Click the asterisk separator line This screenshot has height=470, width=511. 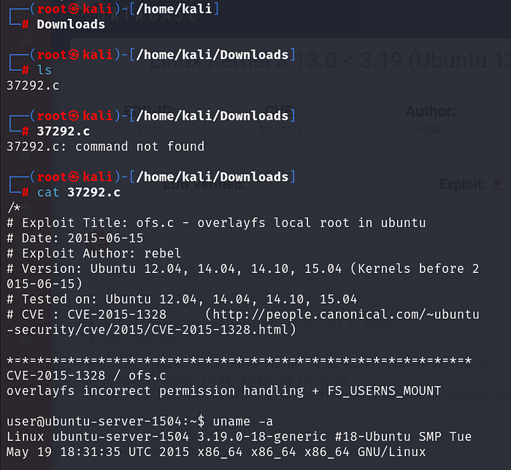tap(239, 361)
